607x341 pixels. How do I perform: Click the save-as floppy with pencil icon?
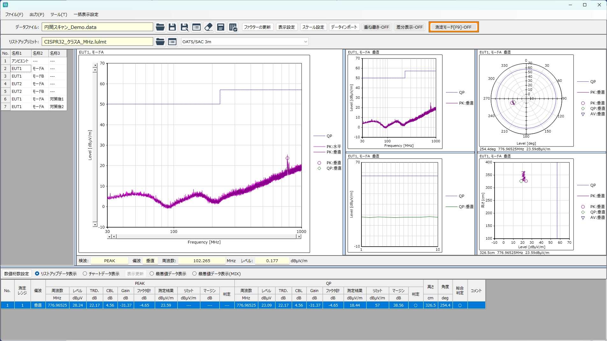point(184,27)
